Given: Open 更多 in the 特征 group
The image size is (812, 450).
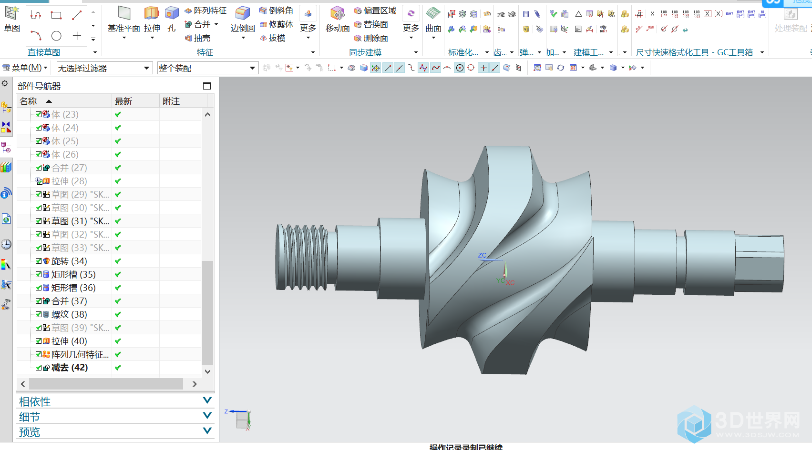Looking at the screenshot, I should click(308, 22).
